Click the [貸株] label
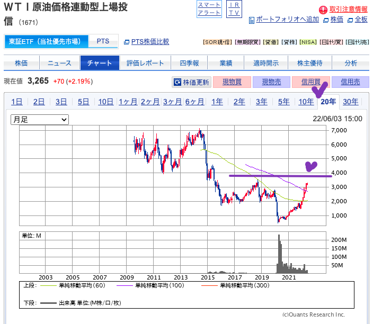 (289, 42)
